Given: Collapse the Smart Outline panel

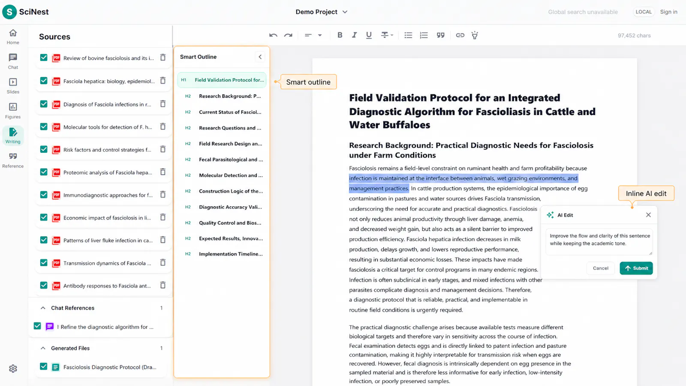Looking at the screenshot, I should point(260,57).
